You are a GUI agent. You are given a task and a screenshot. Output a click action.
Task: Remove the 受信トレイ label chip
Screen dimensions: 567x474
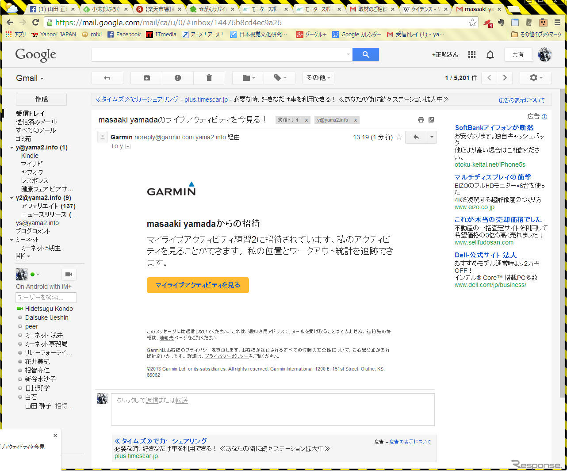click(x=306, y=120)
